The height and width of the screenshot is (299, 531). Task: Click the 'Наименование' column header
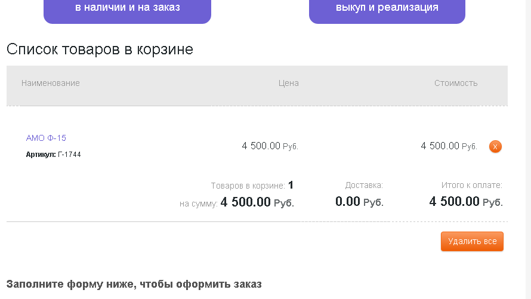pyautogui.click(x=51, y=83)
